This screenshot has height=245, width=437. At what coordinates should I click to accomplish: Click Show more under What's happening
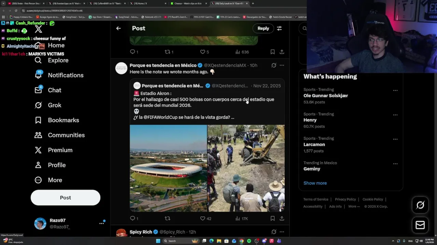[315, 183]
